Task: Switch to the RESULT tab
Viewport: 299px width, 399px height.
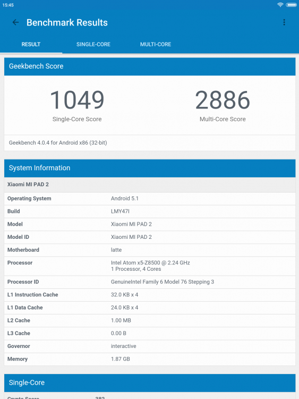Action: point(31,44)
